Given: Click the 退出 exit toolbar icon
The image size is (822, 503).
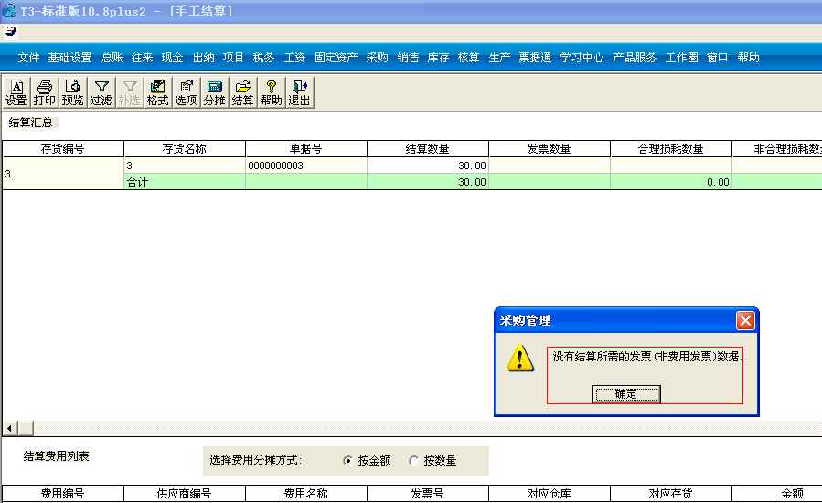Looking at the screenshot, I should (x=299, y=93).
